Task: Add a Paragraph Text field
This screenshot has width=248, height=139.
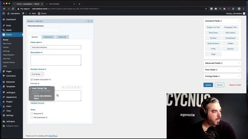Action: tap(231, 27)
